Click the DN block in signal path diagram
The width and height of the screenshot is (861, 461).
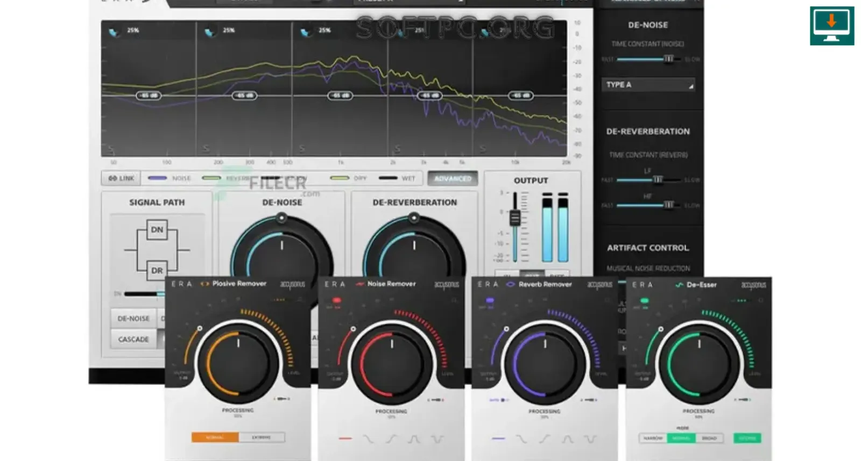click(157, 229)
